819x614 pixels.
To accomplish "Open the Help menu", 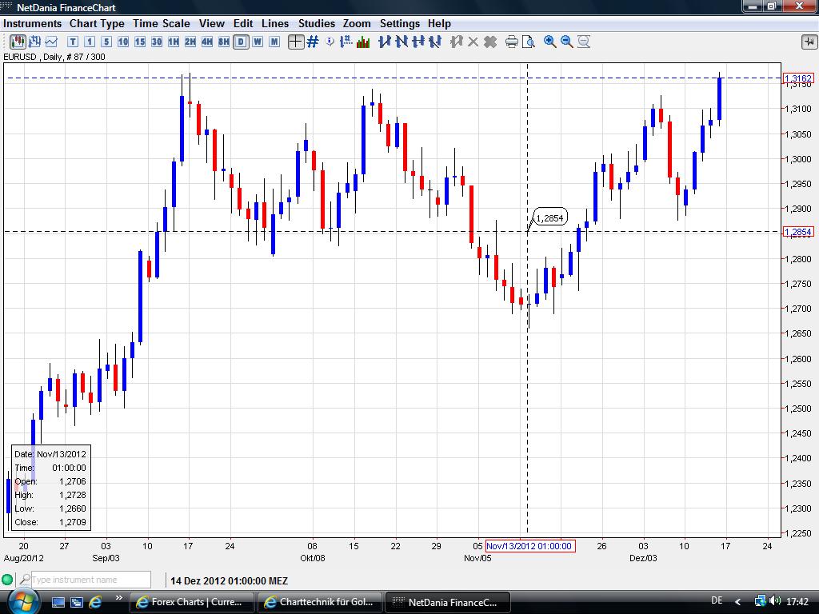I will coord(439,23).
